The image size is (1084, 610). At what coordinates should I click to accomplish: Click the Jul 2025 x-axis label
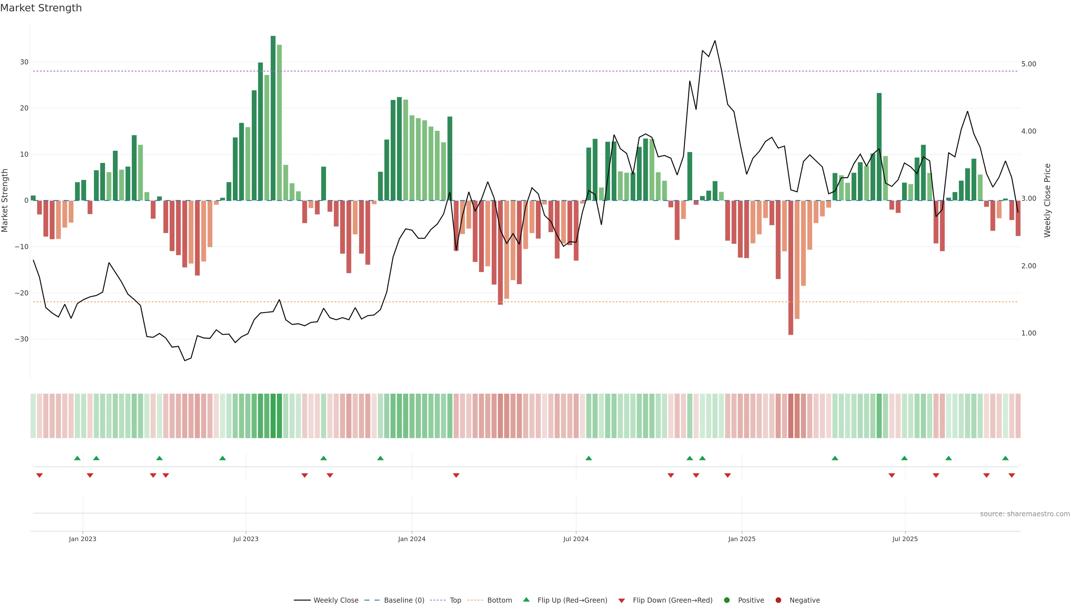(905, 539)
